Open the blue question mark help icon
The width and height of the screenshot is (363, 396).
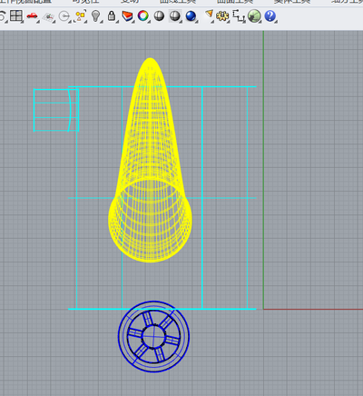270,15
